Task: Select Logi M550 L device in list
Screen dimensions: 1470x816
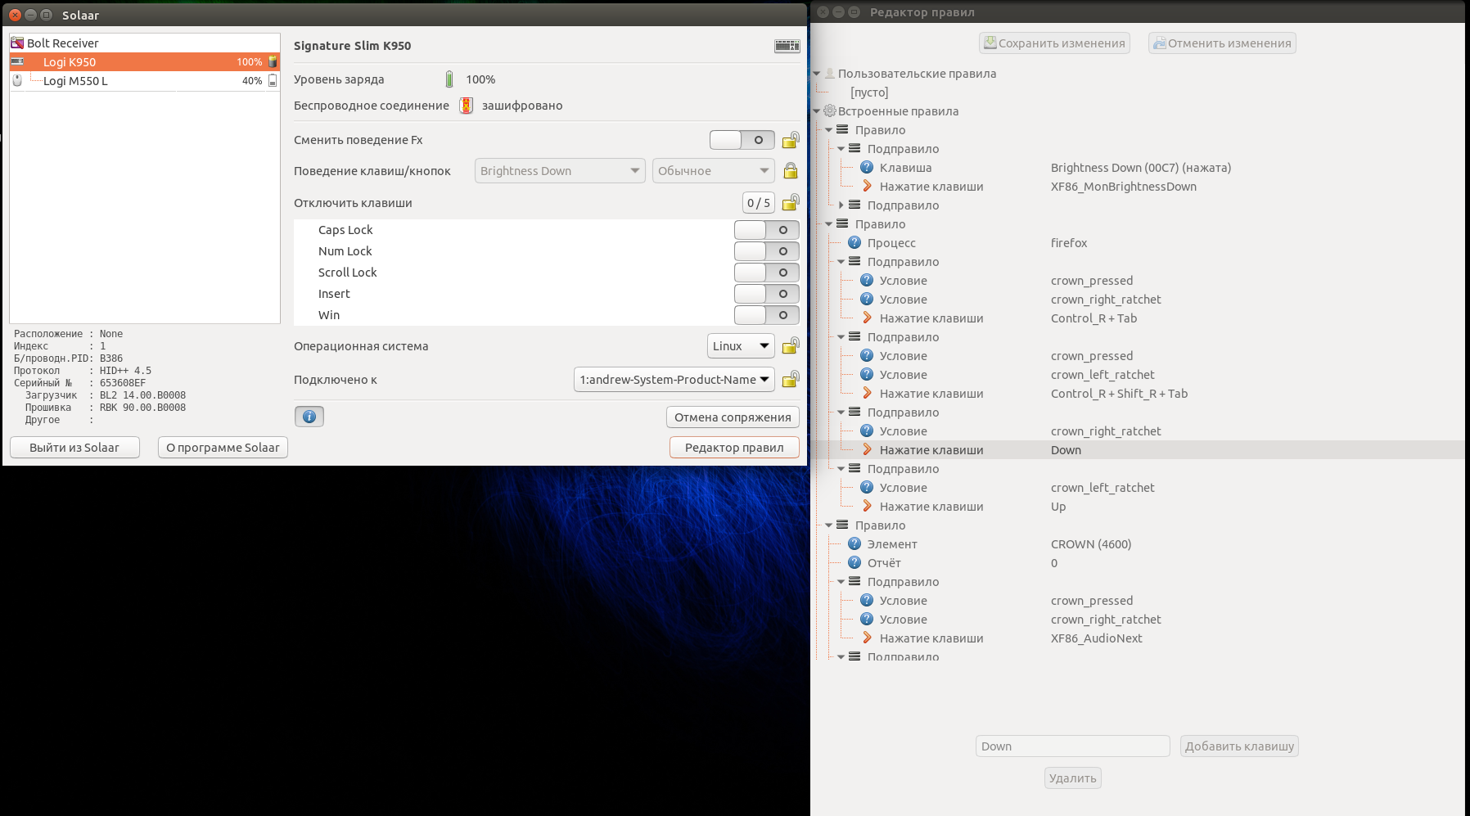Action: pos(75,81)
